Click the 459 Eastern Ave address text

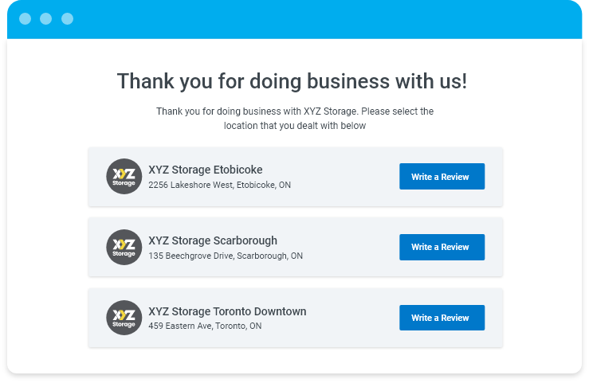point(205,326)
